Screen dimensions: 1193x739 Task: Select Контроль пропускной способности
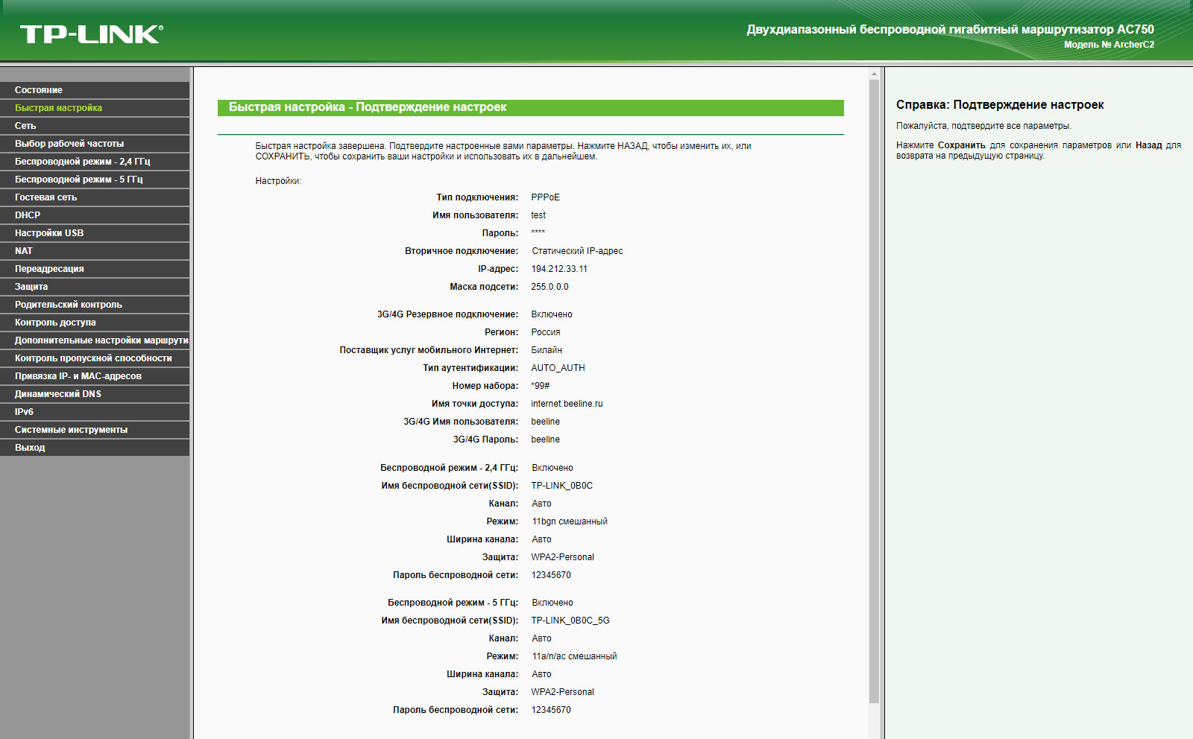(95, 358)
